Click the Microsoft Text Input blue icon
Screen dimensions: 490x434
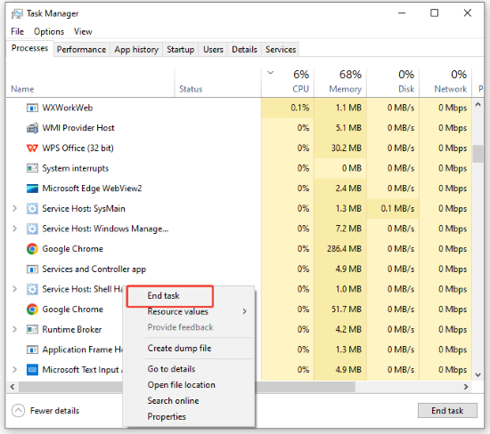32,370
